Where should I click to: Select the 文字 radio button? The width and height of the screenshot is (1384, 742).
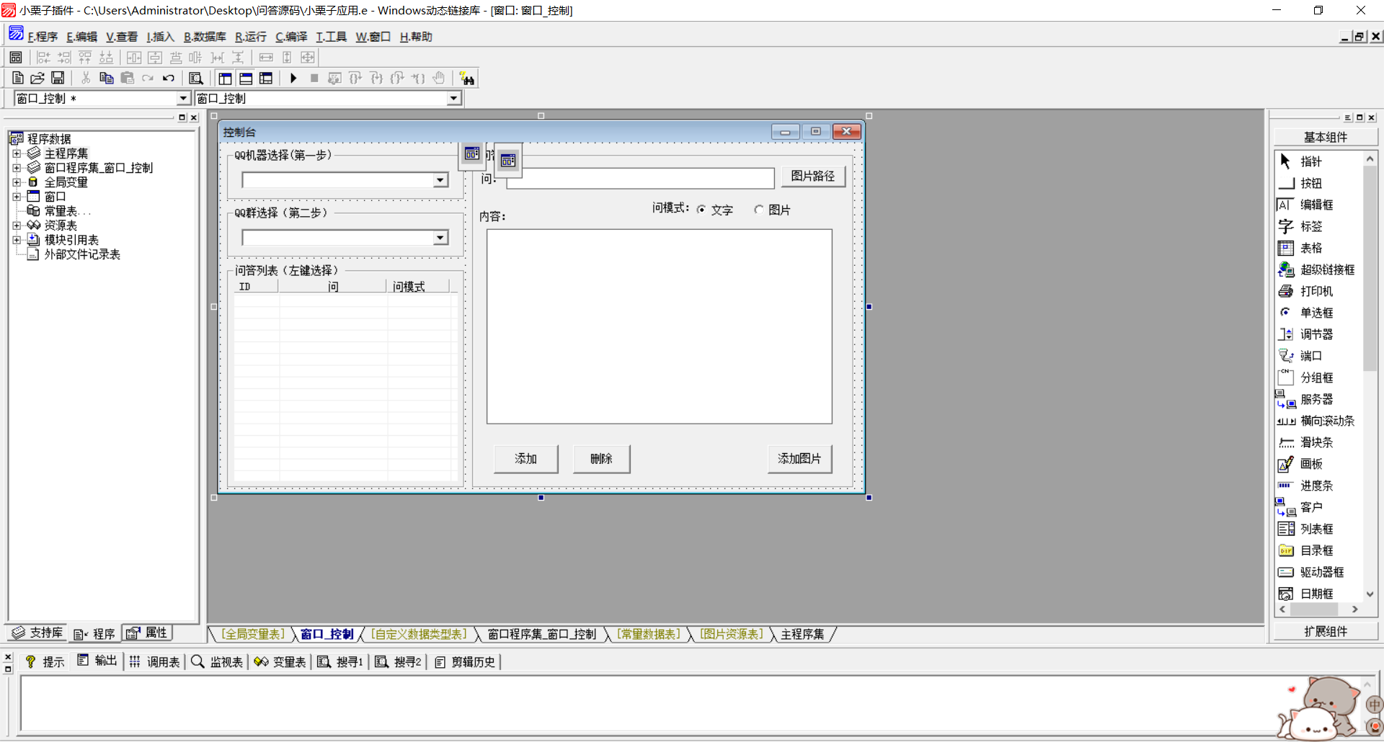coord(701,210)
